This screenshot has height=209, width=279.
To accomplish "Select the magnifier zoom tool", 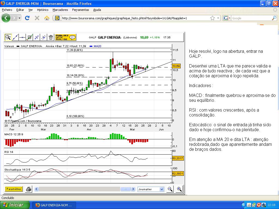I will [8, 37].
